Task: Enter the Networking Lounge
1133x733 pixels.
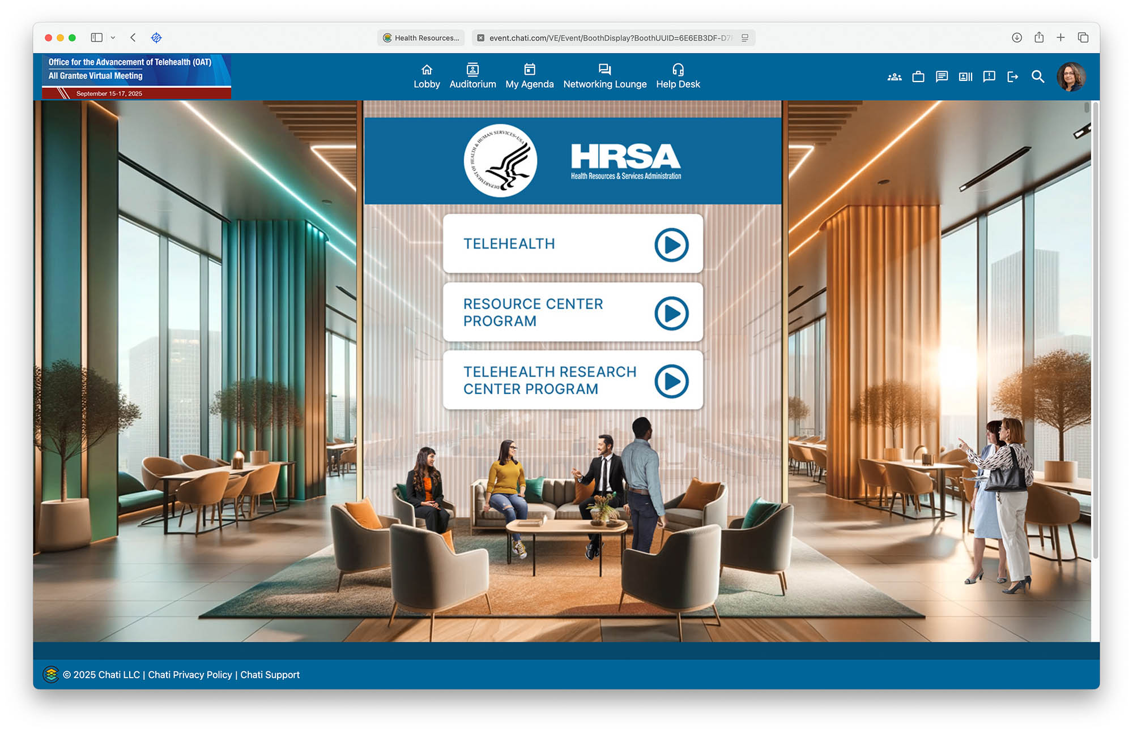Action: pos(604,76)
